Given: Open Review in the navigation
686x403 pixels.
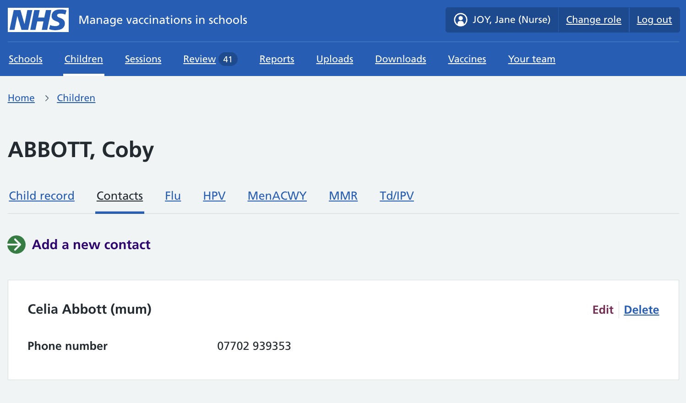Looking at the screenshot, I should pyautogui.click(x=200, y=59).
